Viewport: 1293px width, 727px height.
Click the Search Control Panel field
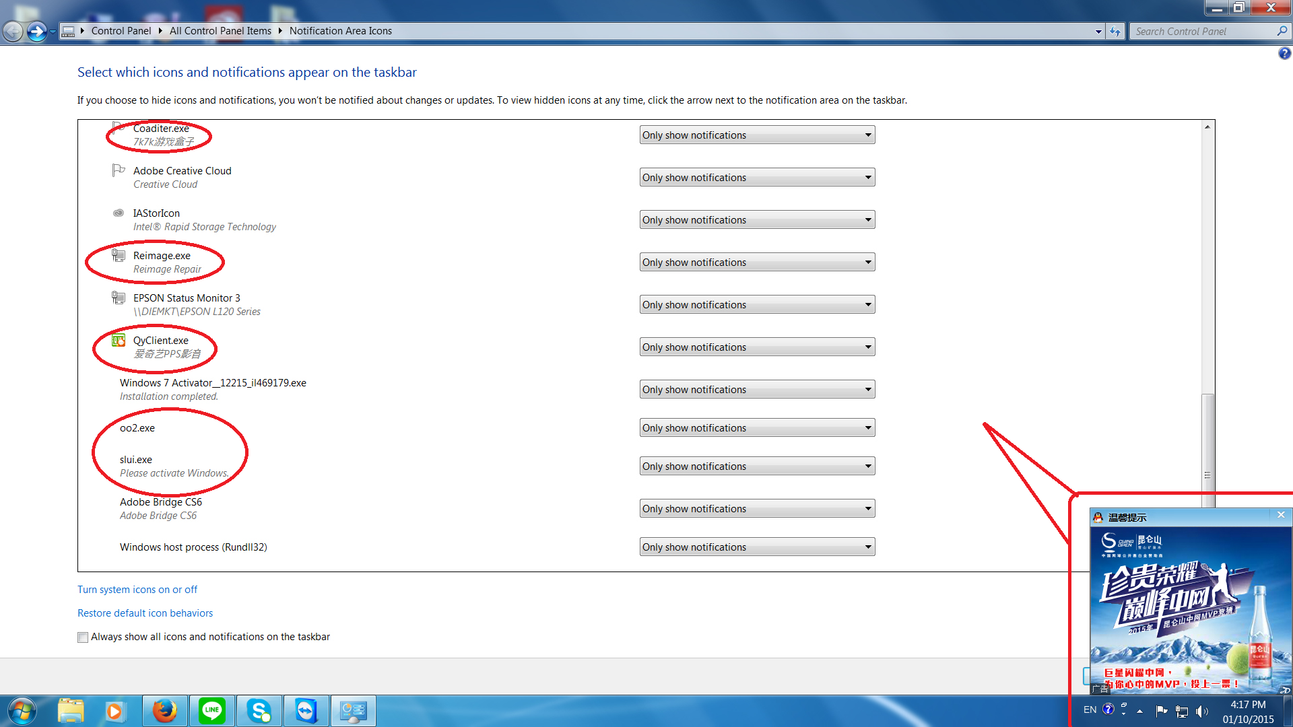1202,32
